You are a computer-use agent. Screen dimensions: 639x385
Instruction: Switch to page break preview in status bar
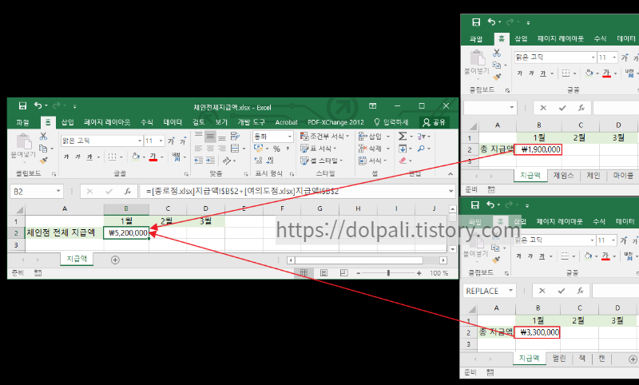tap(344, 273)
